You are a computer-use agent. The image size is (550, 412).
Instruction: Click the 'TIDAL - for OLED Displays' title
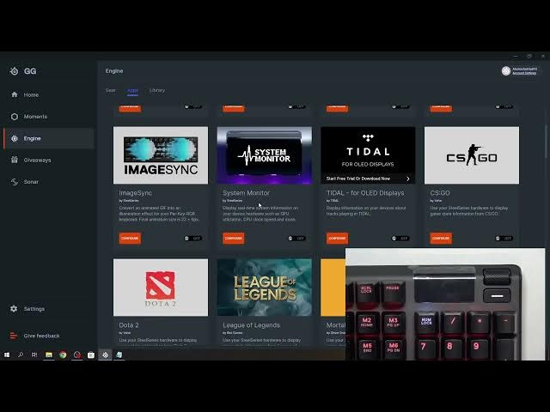click(365, 193)
